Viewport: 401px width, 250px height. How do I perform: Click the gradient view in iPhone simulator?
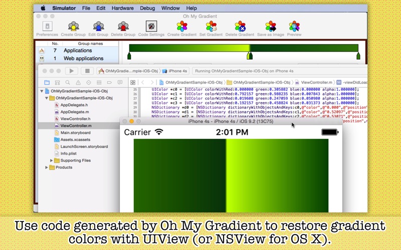[231, 175]
